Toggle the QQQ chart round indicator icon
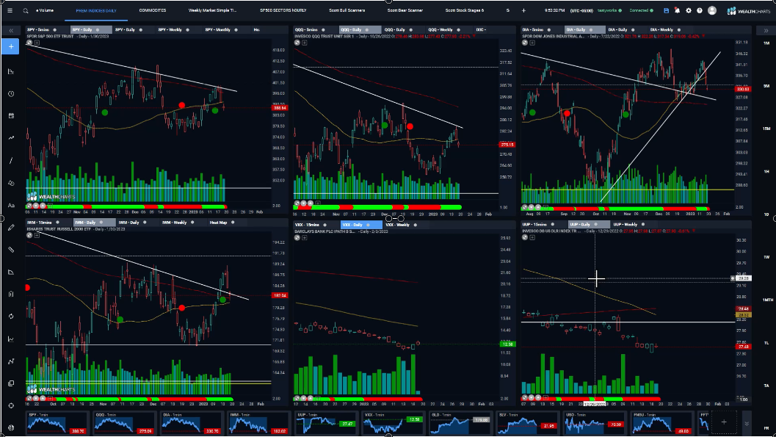Viewport: 776px width, 437px height. (x=297, y=43)
